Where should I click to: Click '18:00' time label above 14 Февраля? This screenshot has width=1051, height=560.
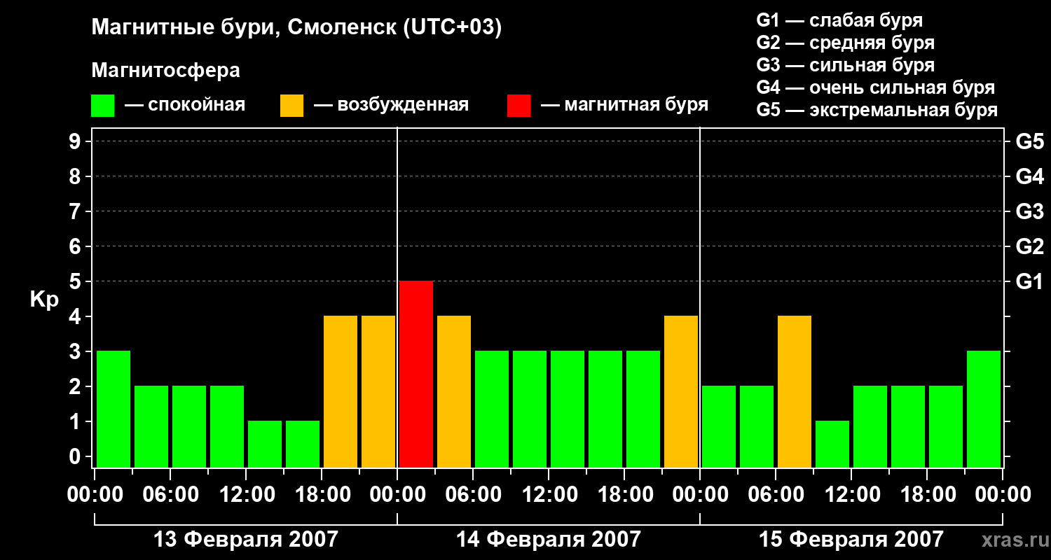point(624,496)
